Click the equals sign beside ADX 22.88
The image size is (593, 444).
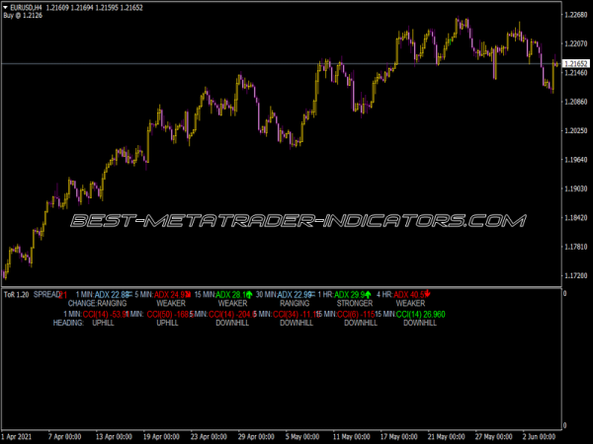[x=129, y=294]
